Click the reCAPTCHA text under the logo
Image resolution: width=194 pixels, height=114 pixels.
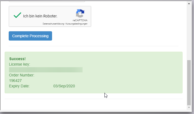80,20
